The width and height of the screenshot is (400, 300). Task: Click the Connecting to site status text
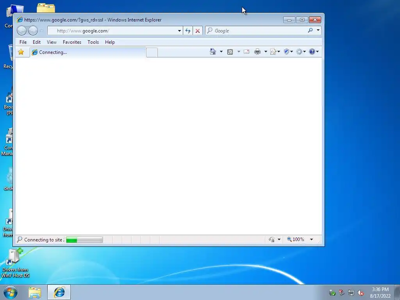coord(44,240)
